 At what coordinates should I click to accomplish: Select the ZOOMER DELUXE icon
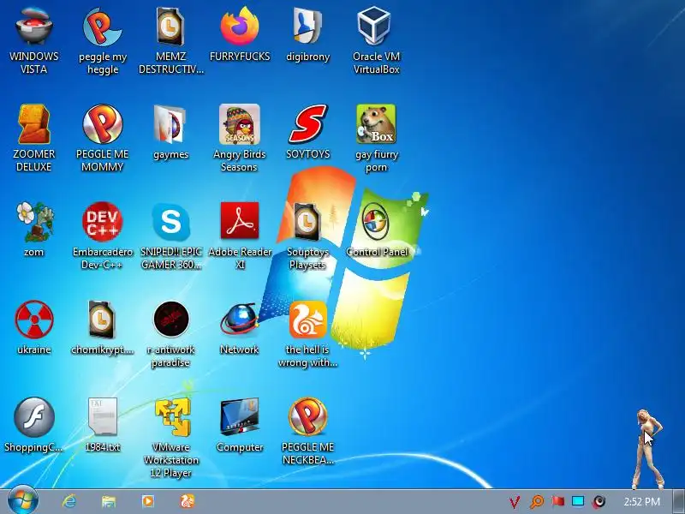[x=34, y=125]
